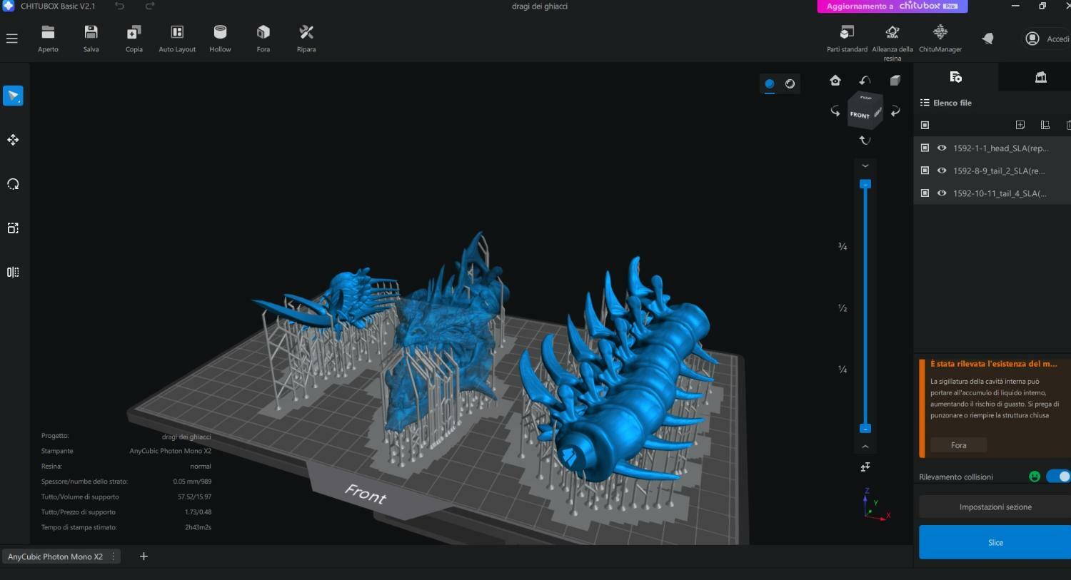Open AnyCubic Photon Mono X2 tab options menu

[x=113, y=556]
